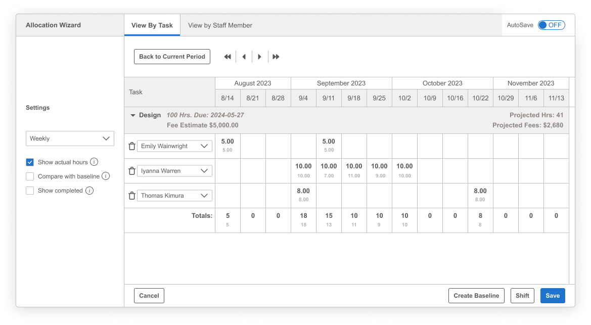Open the Weekly period dropdown
Viewport: 591px width, 325px height.
(x=70, y=138)
